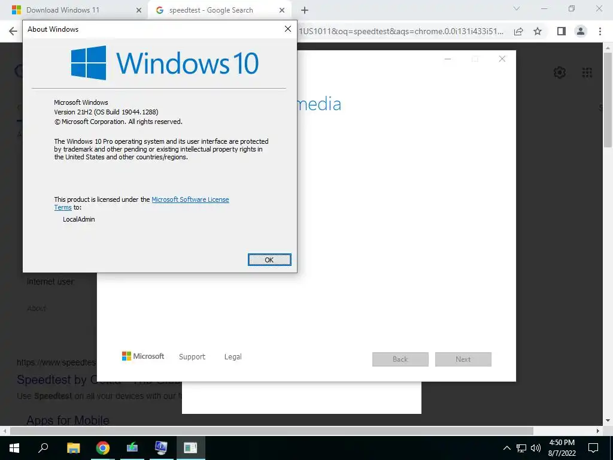Screen dimensions: 613x460
Task: Open Chrome tab search chevron
Action: pos(517,8)
